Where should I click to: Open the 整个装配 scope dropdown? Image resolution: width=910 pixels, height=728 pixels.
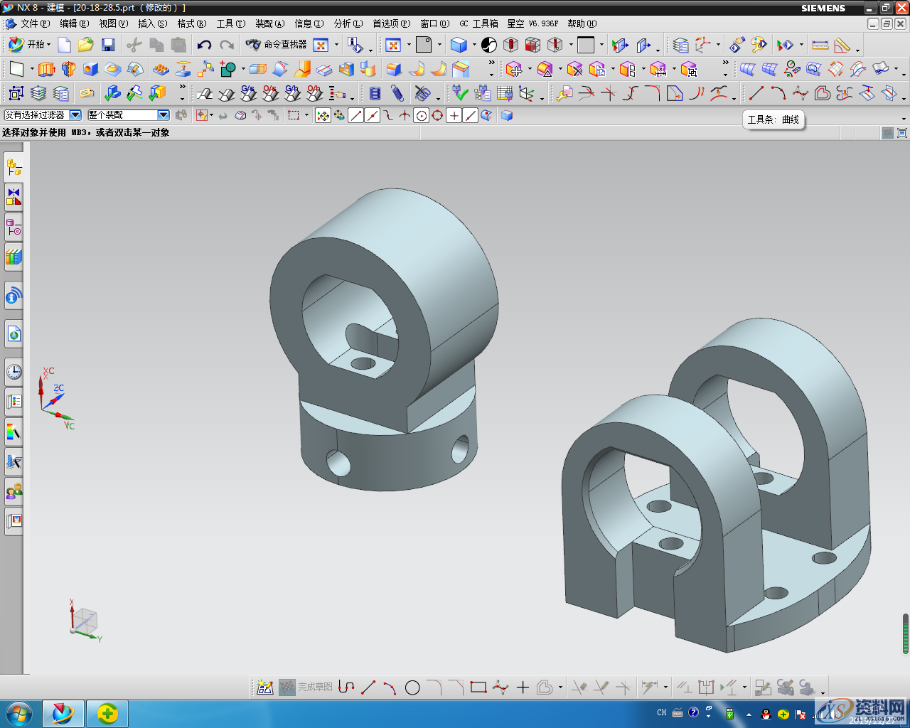163,115
